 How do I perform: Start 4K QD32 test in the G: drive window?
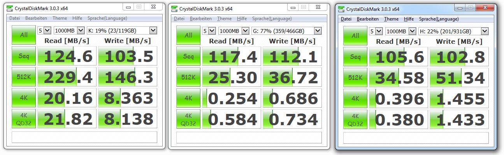188,119
